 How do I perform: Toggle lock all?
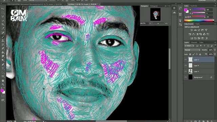pyautogui.click(x=200, y=54)
